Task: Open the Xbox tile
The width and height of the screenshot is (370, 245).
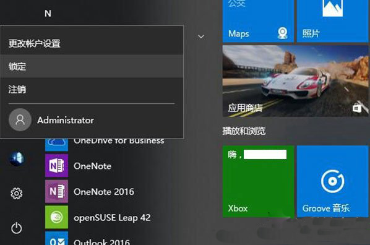Action: [x=258, y=181]
